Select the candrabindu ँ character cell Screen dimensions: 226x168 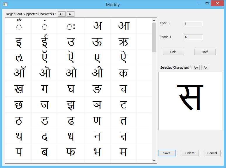(x=19, y=25)
